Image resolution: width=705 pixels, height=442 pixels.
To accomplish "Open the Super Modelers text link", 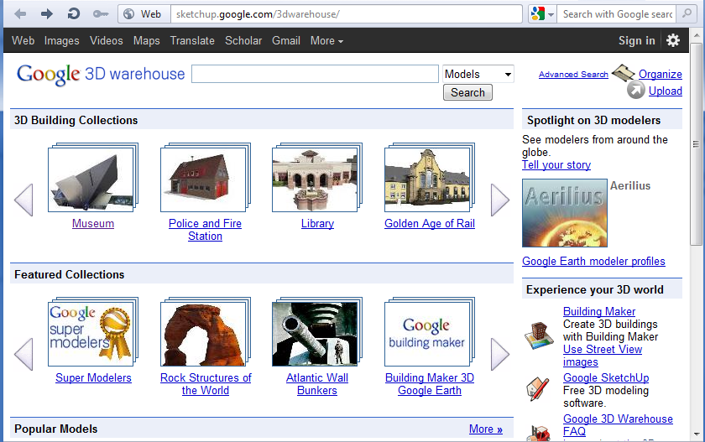I will [93, 377].
